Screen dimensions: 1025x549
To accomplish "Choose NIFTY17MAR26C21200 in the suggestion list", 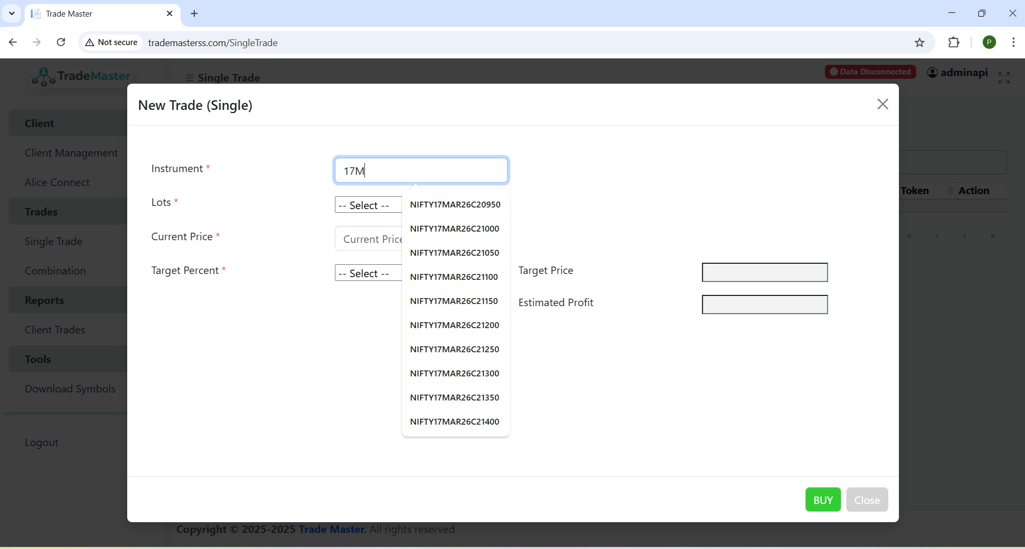I will [455, 325].
